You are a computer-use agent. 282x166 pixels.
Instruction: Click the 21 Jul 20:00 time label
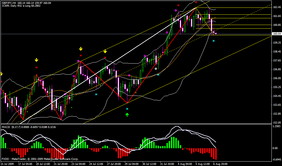[x=61, y=164]
